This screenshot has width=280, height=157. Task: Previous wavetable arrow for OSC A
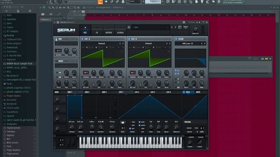click(x=120, y=44)
